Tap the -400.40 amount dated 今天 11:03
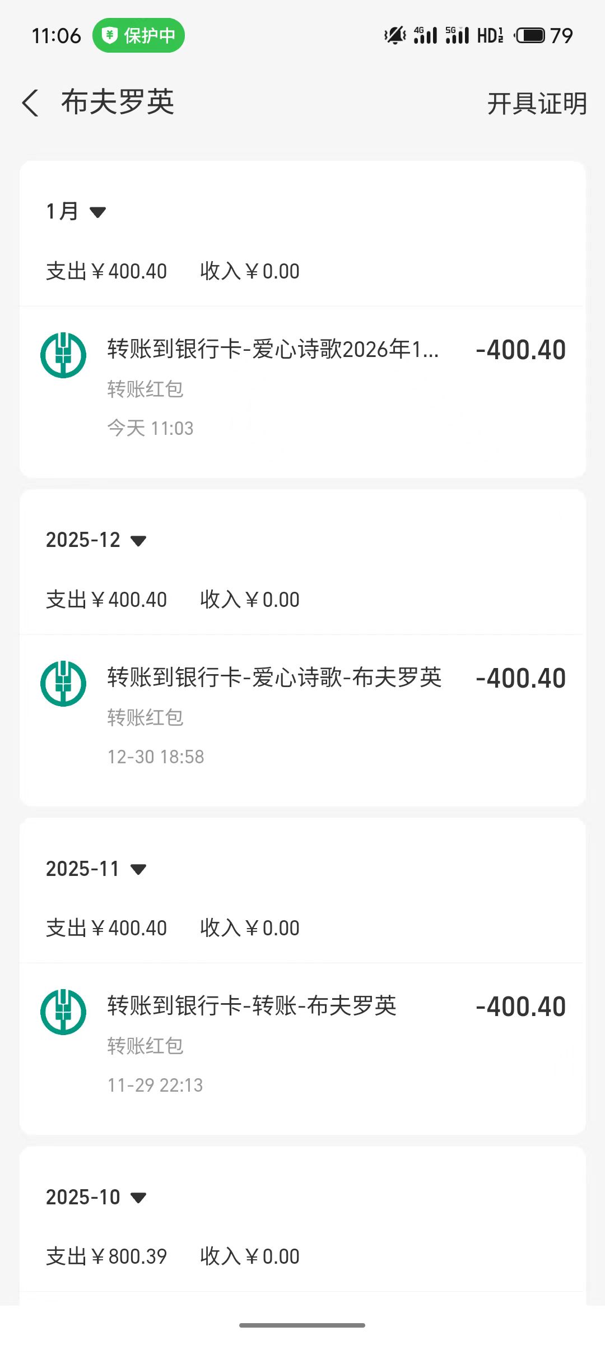The image size is (605, 1345). [520, 350]
